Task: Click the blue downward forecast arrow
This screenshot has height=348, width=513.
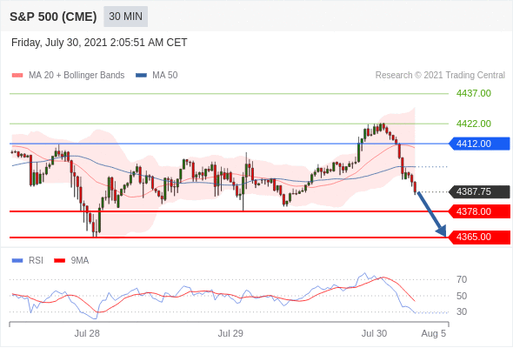Action: click(431, 214)
